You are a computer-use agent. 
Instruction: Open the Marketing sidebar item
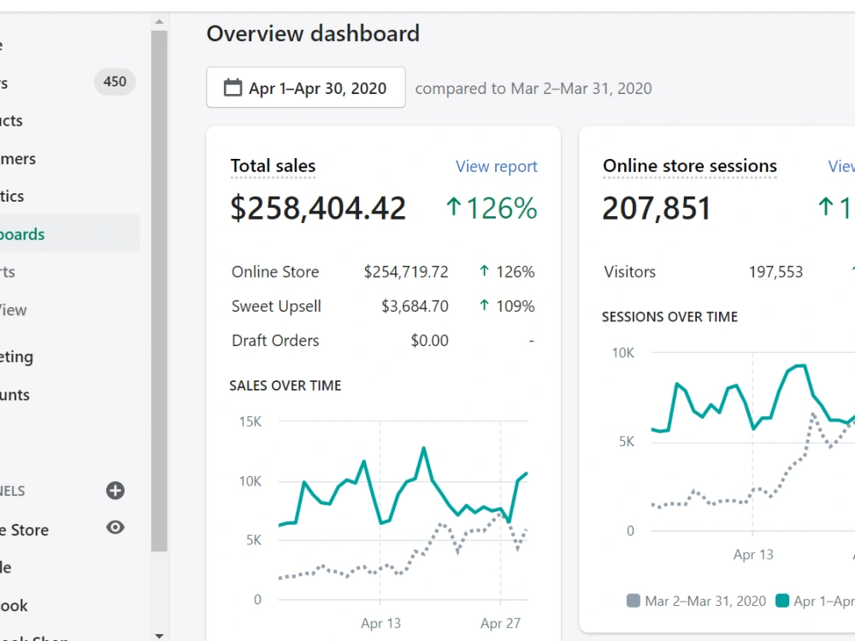[17, 357]
